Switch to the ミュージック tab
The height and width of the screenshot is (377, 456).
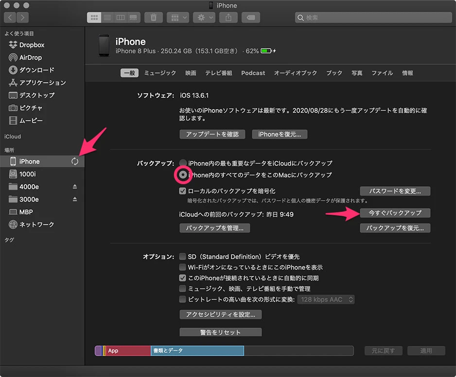[x=160, y=73]
